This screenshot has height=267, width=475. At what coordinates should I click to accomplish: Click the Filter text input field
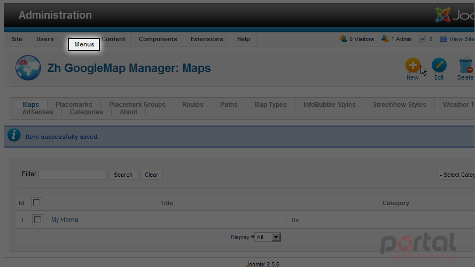pos(72,175)
